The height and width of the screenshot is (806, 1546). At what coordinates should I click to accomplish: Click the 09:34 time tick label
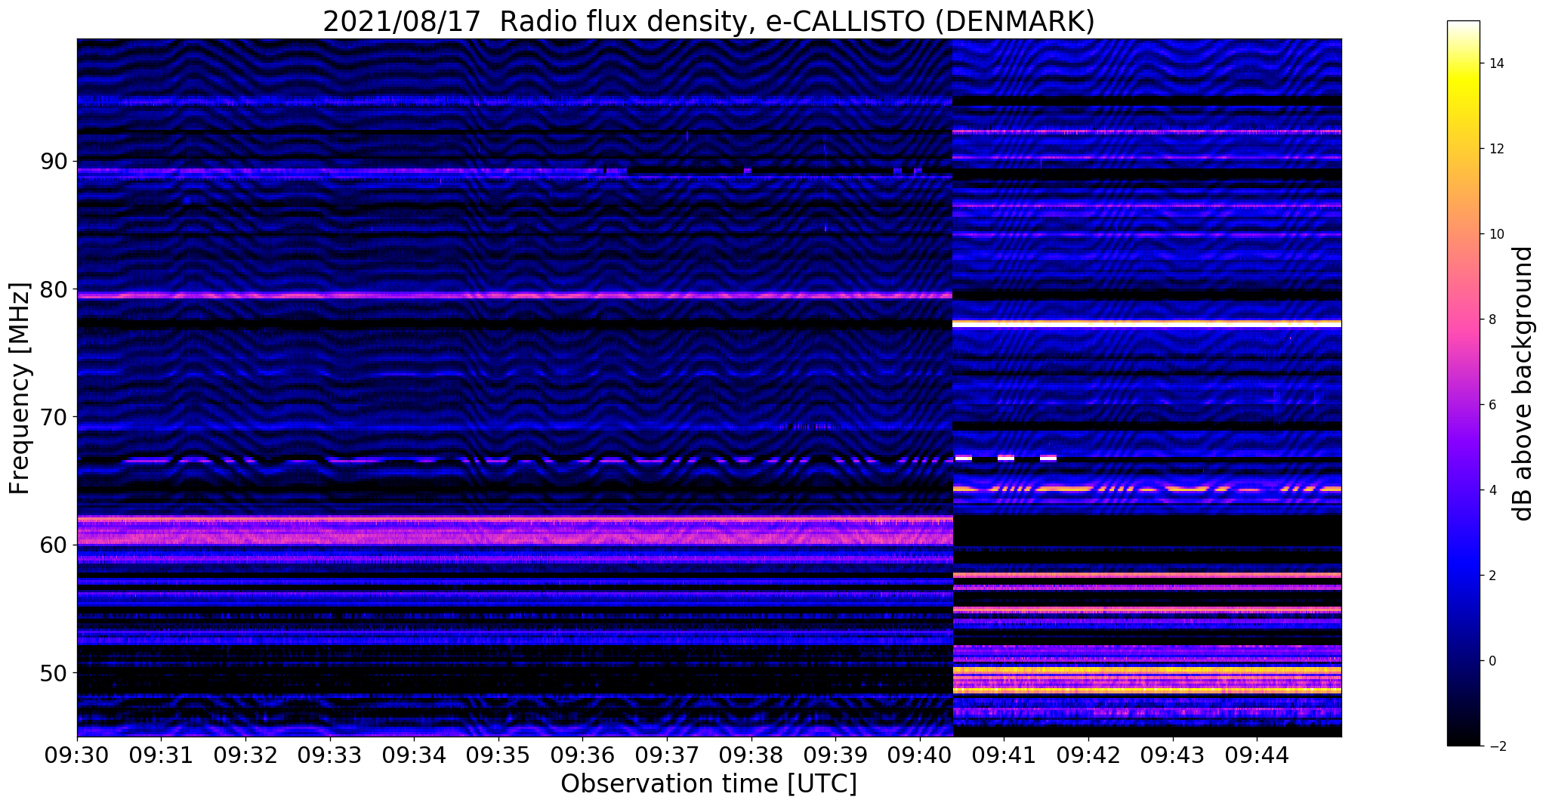click(414, 755)
